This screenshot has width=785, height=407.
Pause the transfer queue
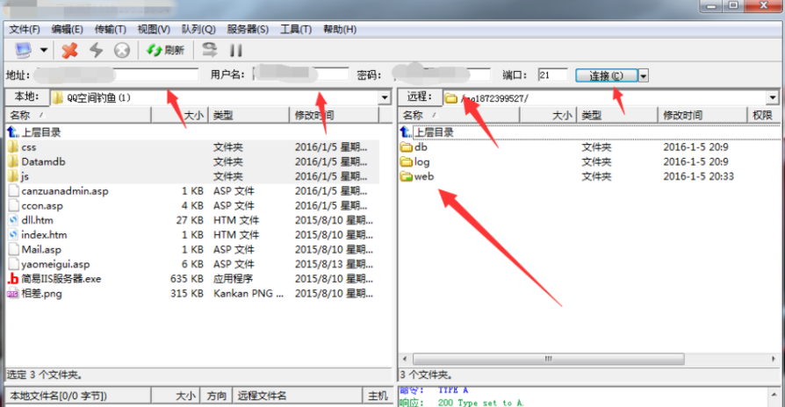(236, 50)
